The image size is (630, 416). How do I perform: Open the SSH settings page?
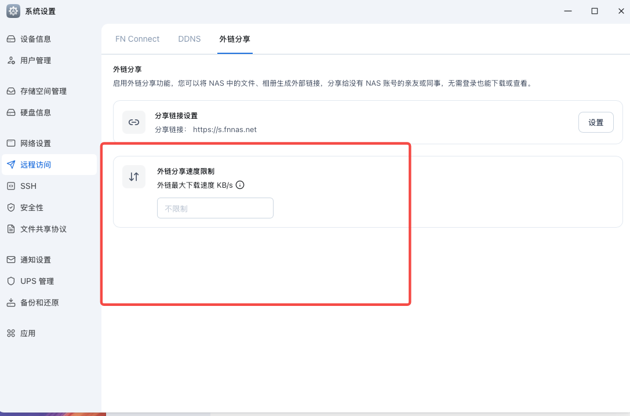click(49, 186)
